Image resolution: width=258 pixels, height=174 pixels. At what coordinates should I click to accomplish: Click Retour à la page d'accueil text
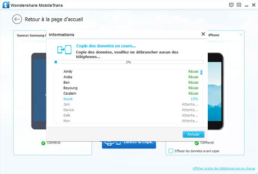[x=54, y=20]
